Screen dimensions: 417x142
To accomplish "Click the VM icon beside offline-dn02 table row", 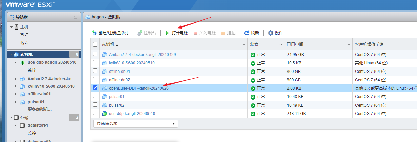I will pyautogui.click(x=105, y=80).
